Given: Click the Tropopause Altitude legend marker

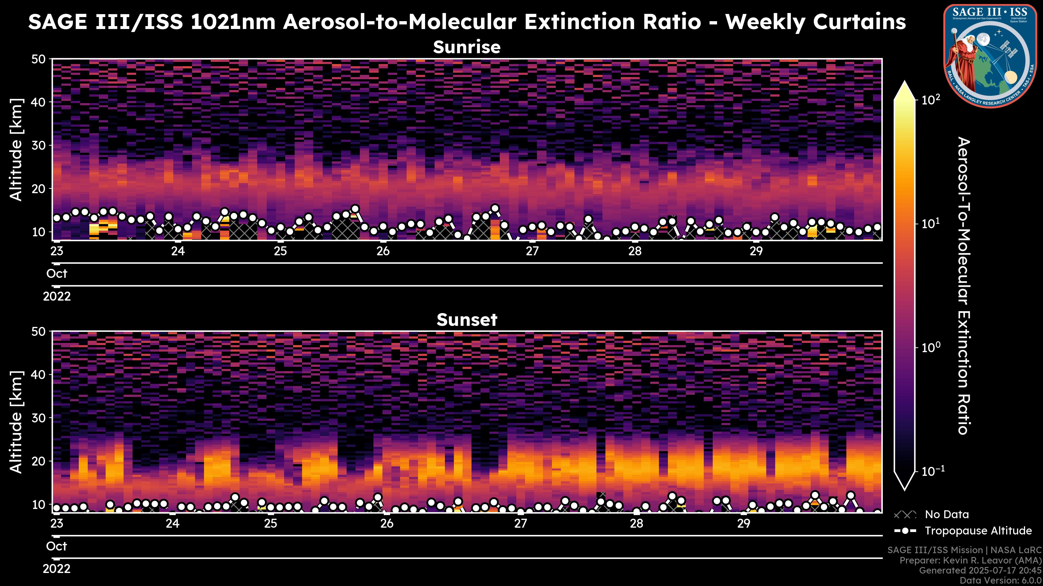Looking at the screenshot, I should pos(905,531).
